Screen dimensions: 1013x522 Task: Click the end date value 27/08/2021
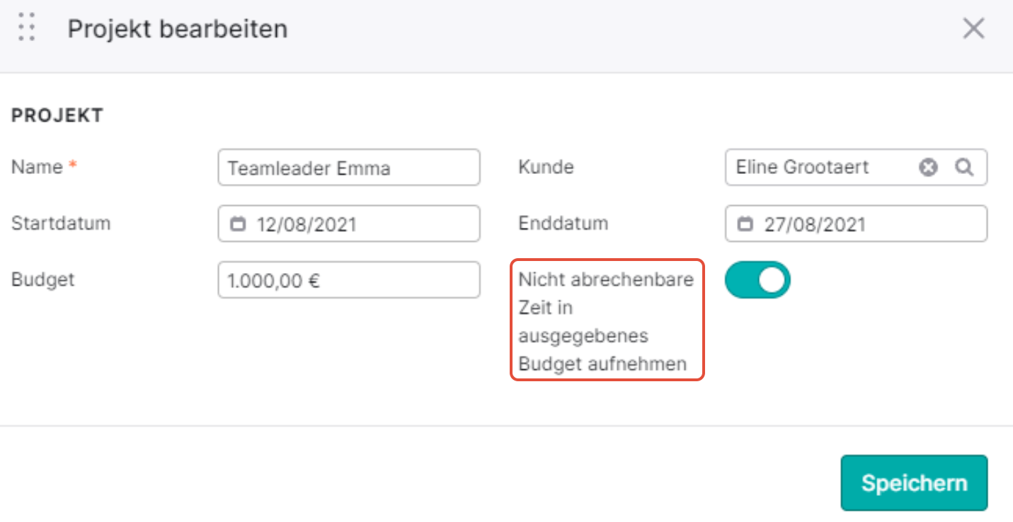(814, 225)
